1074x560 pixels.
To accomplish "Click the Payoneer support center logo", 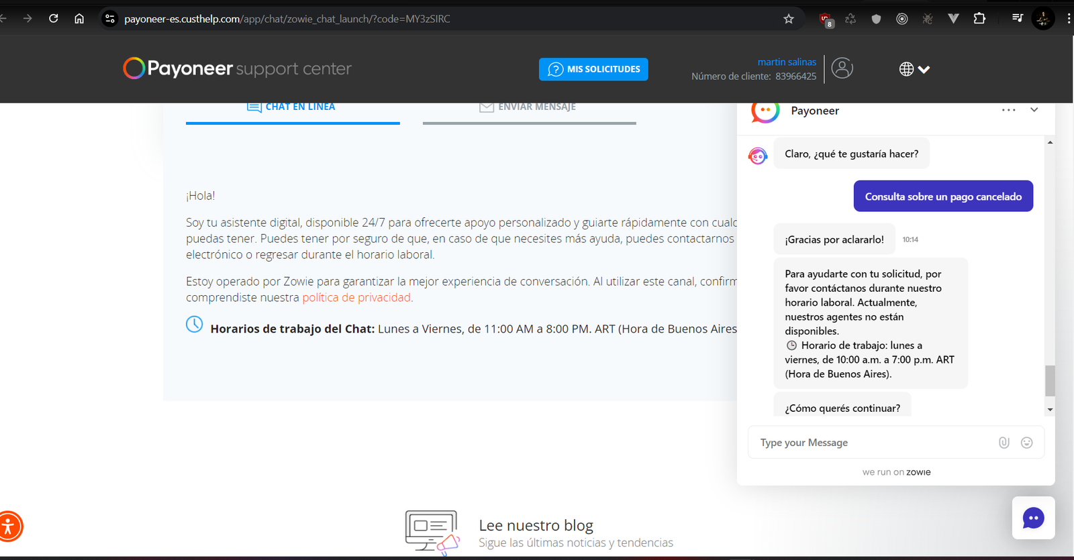I will 237,68.
